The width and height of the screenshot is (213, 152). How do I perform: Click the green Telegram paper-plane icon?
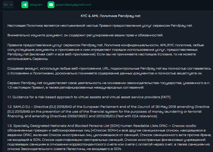tap(25, 5)
